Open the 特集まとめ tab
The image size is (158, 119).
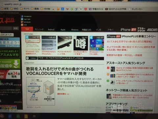point(87,30)
